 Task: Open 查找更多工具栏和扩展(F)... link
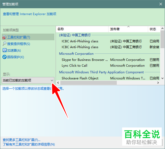(x=21, y=140)
